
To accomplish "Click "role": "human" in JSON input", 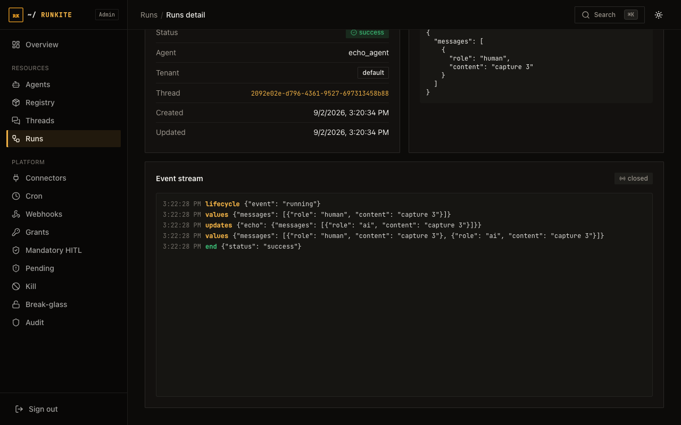I will coord(479,58).
